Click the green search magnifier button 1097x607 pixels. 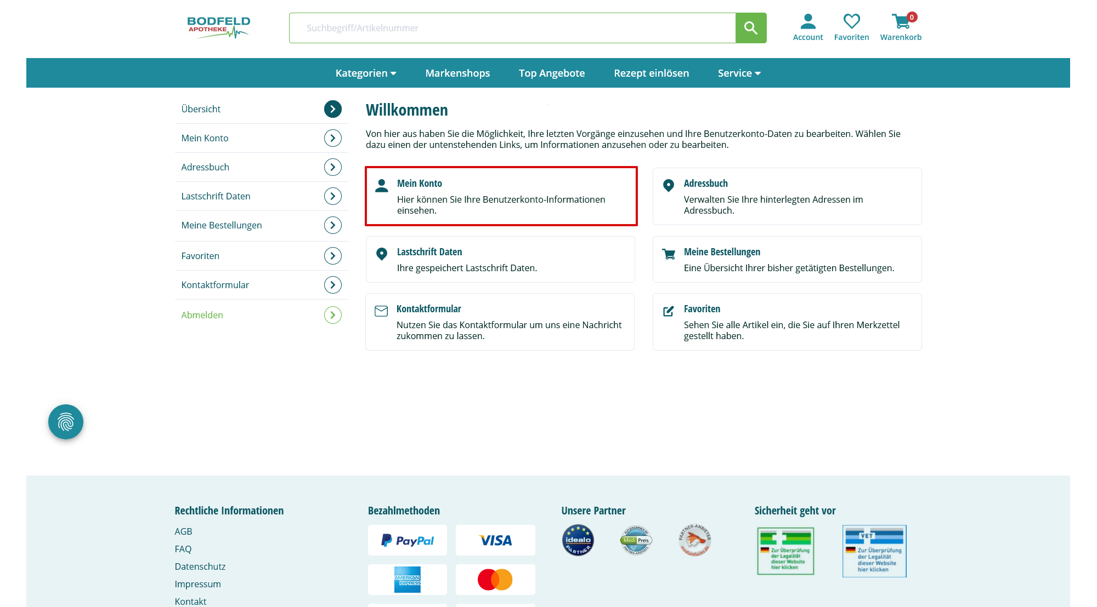[x=750, y=28]
